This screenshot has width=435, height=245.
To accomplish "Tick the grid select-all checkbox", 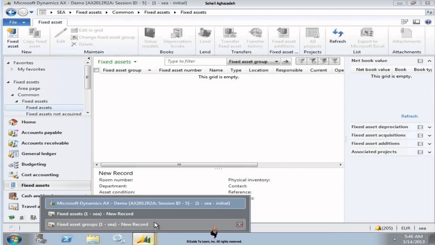I will (x=97, y=70).
